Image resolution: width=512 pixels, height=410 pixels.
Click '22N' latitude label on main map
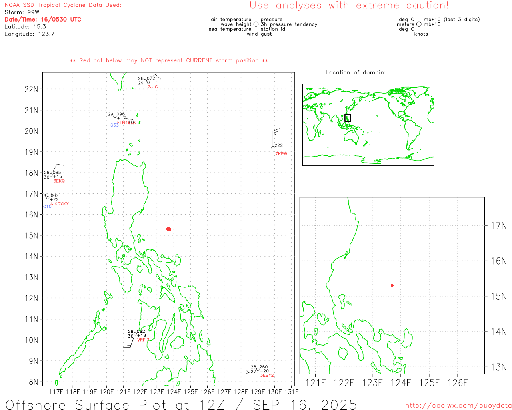[x=31, y=89]
